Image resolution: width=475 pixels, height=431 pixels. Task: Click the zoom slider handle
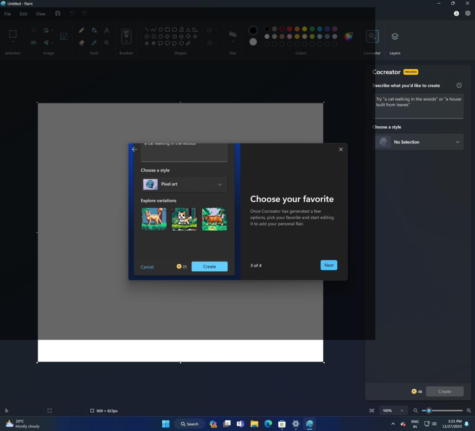click(x=429, y=411)
